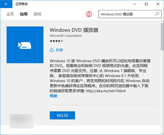Click the share icon beside 共享
Screen dimensions: 164x135
51,50
